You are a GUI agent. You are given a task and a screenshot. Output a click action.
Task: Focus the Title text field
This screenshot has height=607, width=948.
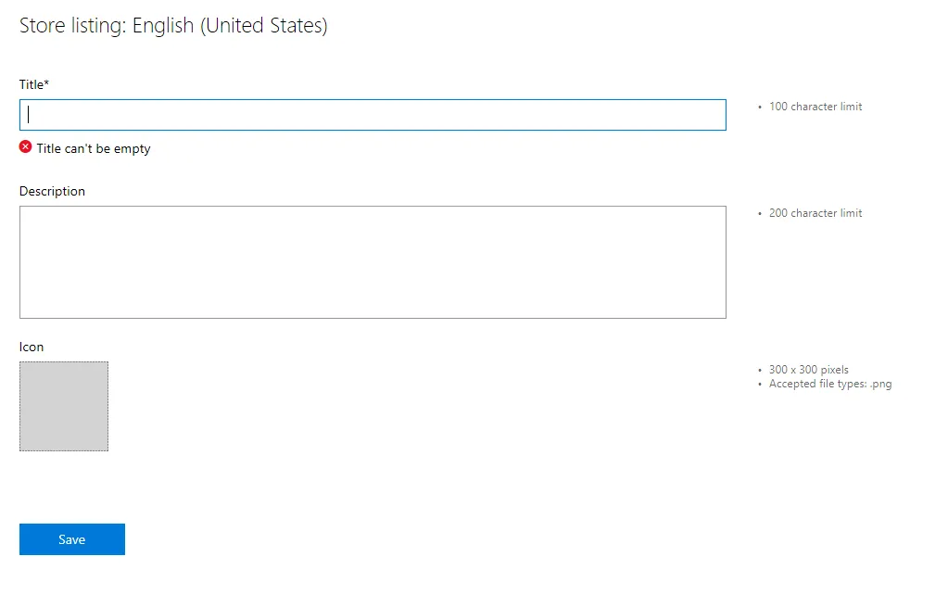coord(373,115)
